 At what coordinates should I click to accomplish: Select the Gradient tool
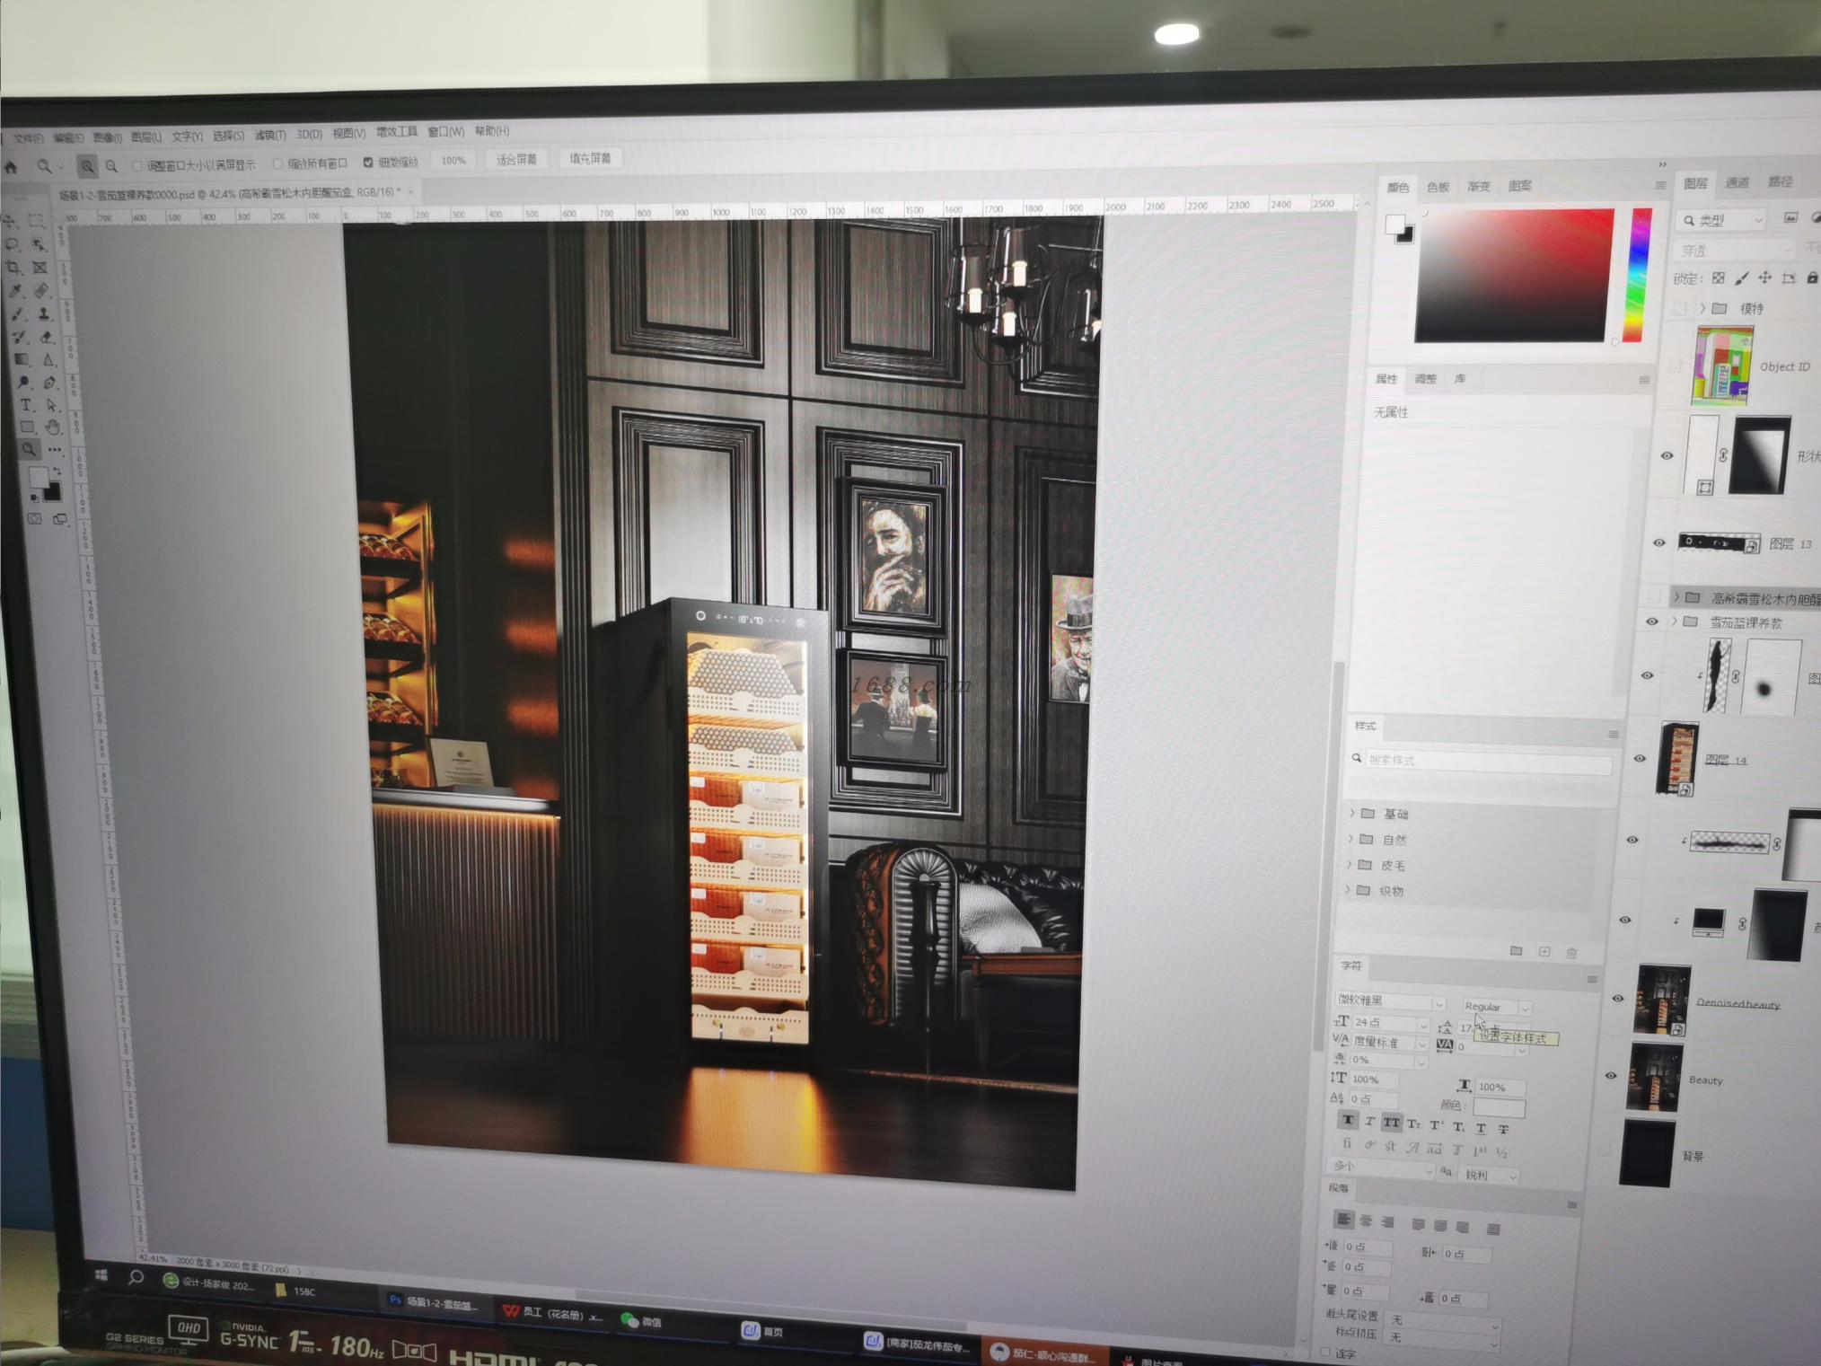[x=22, y=359]
